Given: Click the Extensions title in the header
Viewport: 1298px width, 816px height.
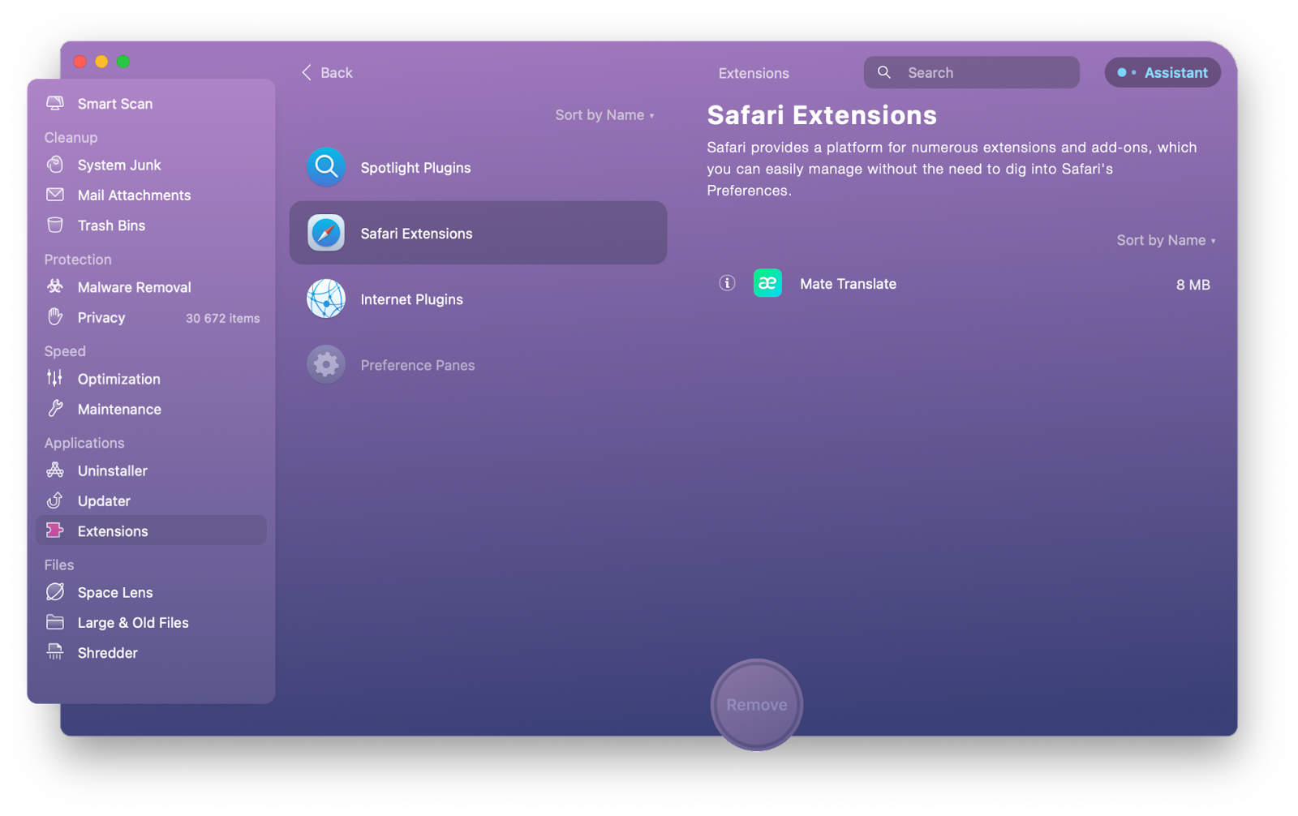Looking at the screenshot, I should (754, 73).
